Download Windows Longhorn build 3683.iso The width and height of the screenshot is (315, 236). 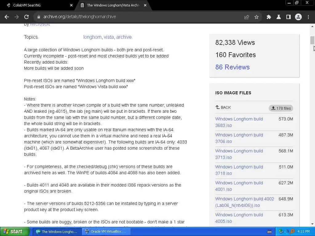(x=239, y=122)
